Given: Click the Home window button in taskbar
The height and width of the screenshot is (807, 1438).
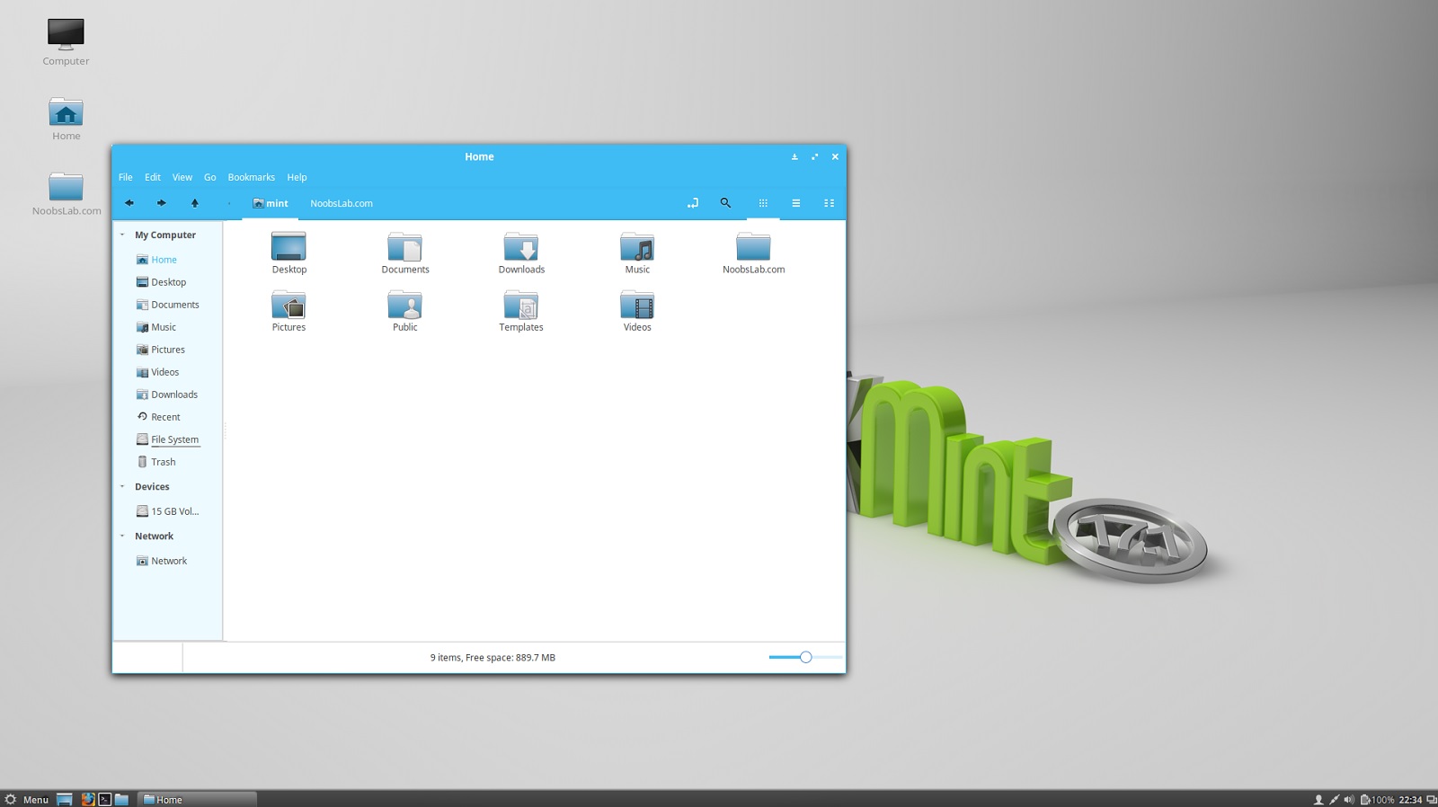Looking at the screenshot, I should (x=197, y=799).
